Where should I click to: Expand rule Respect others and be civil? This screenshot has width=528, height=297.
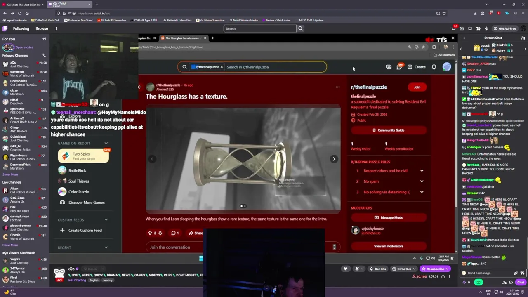coord(422,171)
